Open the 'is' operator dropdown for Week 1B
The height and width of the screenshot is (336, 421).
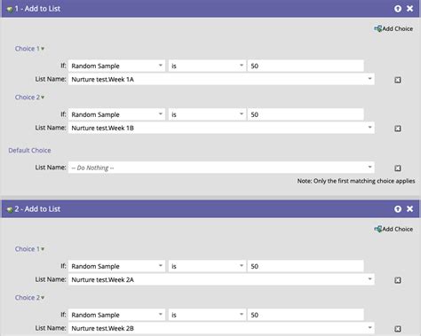point(207,114)
